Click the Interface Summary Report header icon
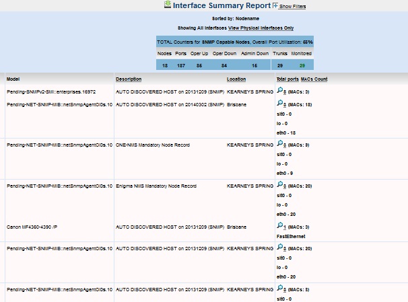408x302 pixels. click(x=168, y=5)
